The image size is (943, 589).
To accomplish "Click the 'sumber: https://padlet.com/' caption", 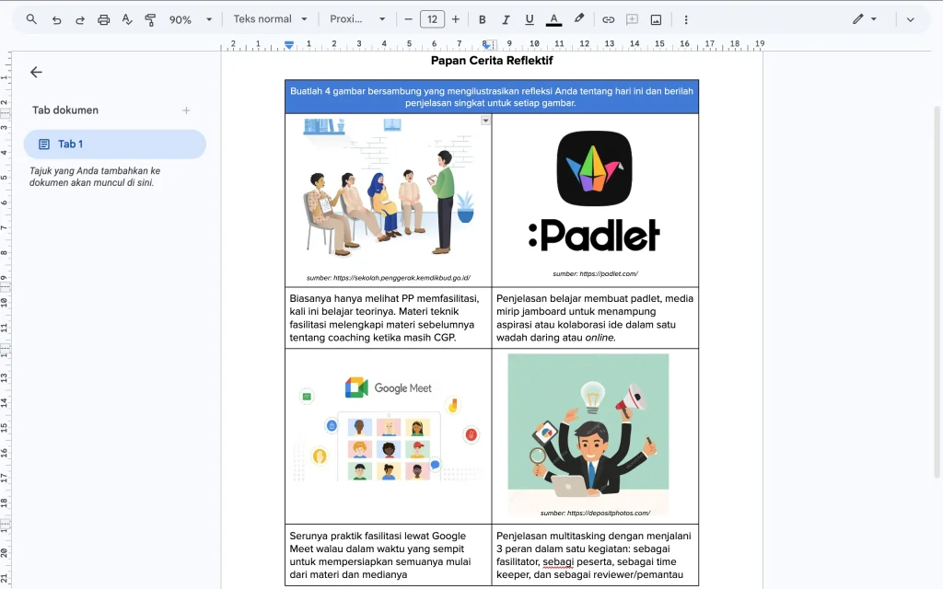I will [x=596, y=274].
